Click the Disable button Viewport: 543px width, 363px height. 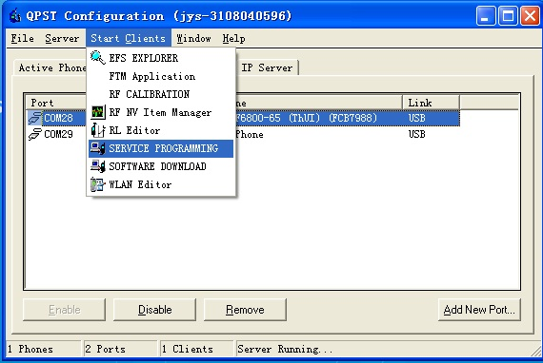point(154,310)
